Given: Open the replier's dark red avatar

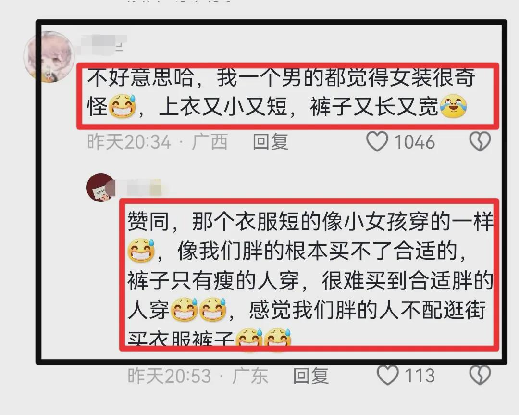Looking at the screenshot, I should click(100, 188).
